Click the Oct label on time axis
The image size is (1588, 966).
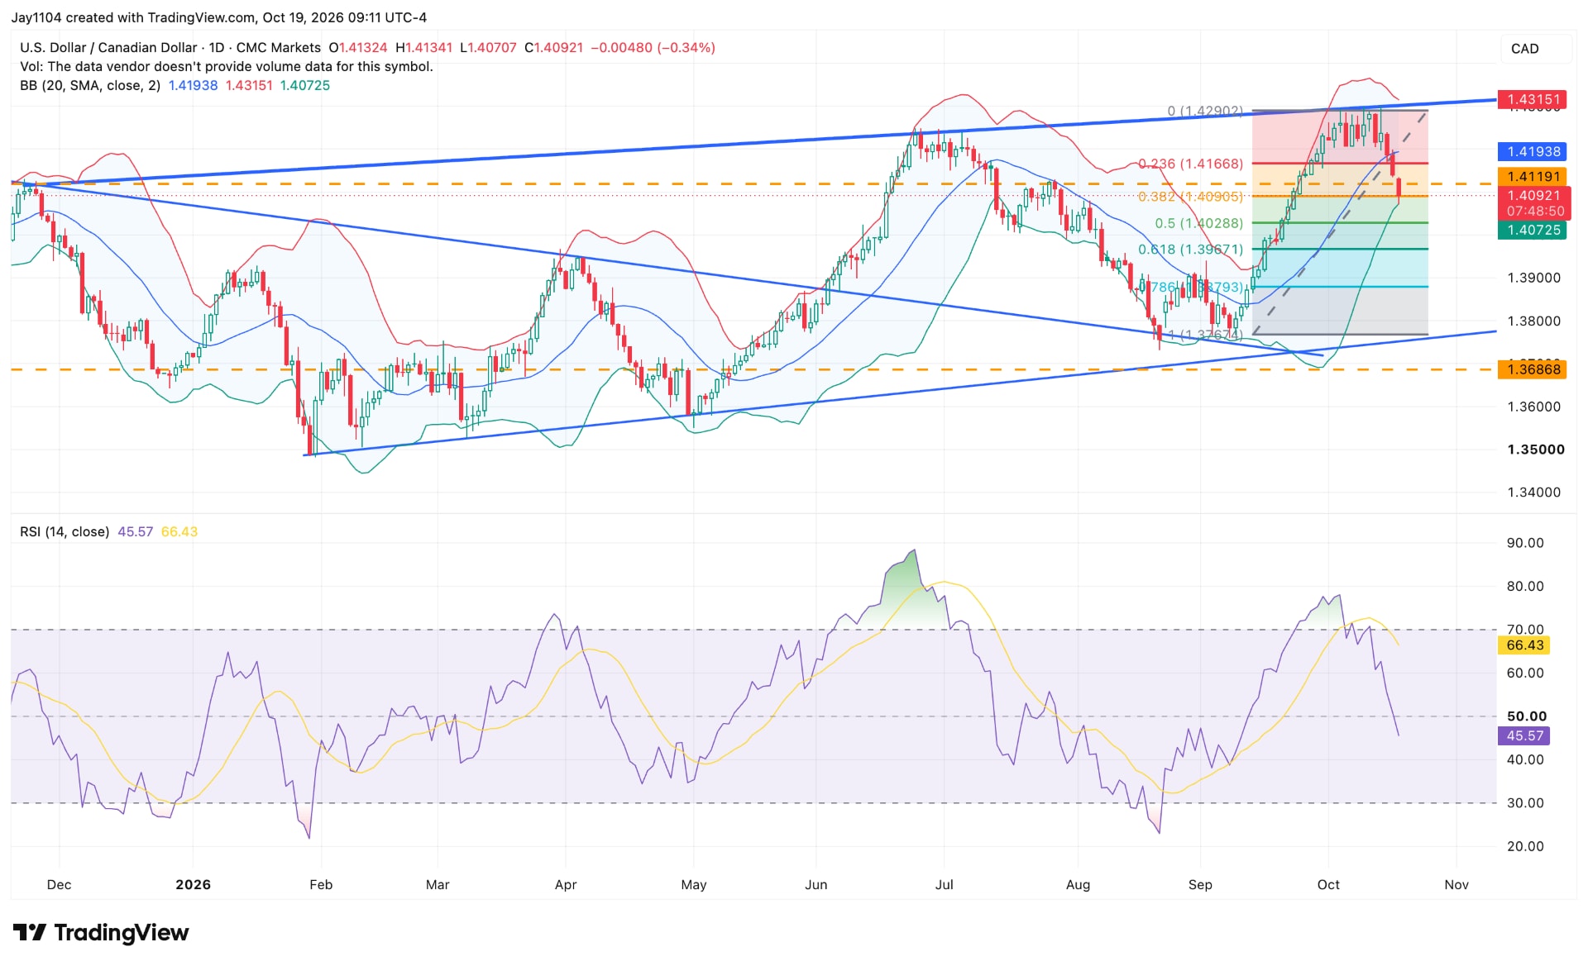click(1328, 884)
